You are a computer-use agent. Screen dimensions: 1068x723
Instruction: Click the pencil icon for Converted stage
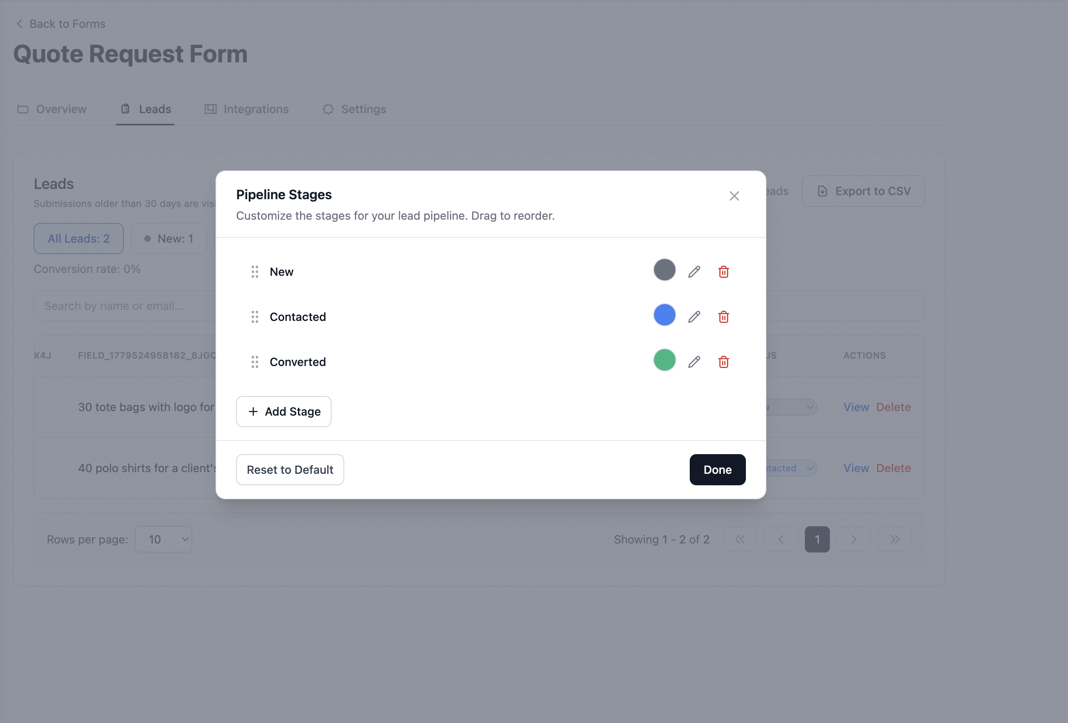[694, 362]
